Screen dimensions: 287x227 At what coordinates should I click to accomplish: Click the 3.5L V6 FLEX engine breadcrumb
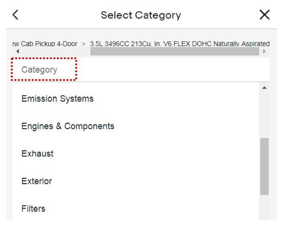pos(179,44)
